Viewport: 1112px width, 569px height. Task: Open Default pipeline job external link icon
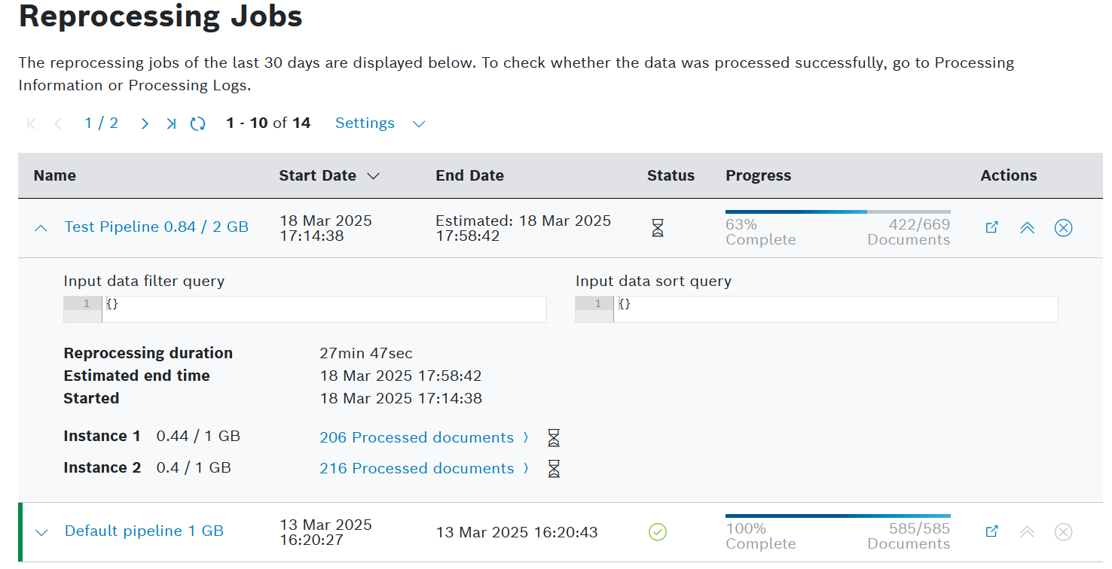[991, 531]
